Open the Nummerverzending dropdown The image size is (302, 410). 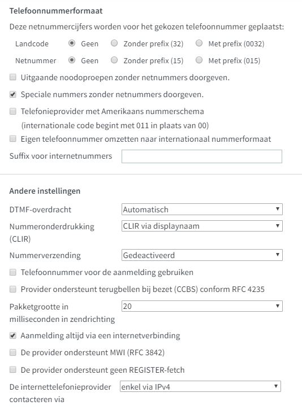tap(202, 255)
